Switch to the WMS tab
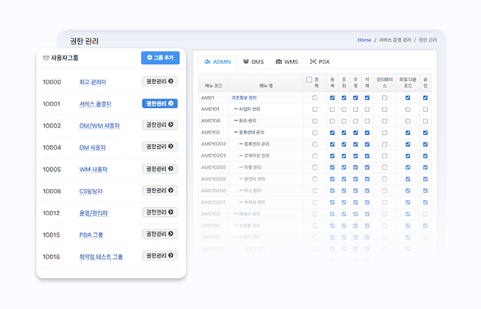This screenshot has height=309, width=481. tap(287, 62)
